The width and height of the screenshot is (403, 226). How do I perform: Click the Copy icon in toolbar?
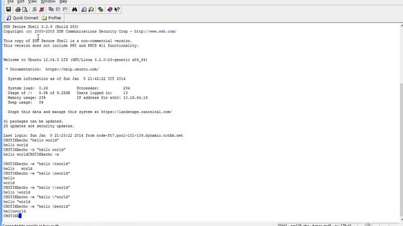(51, 9)
